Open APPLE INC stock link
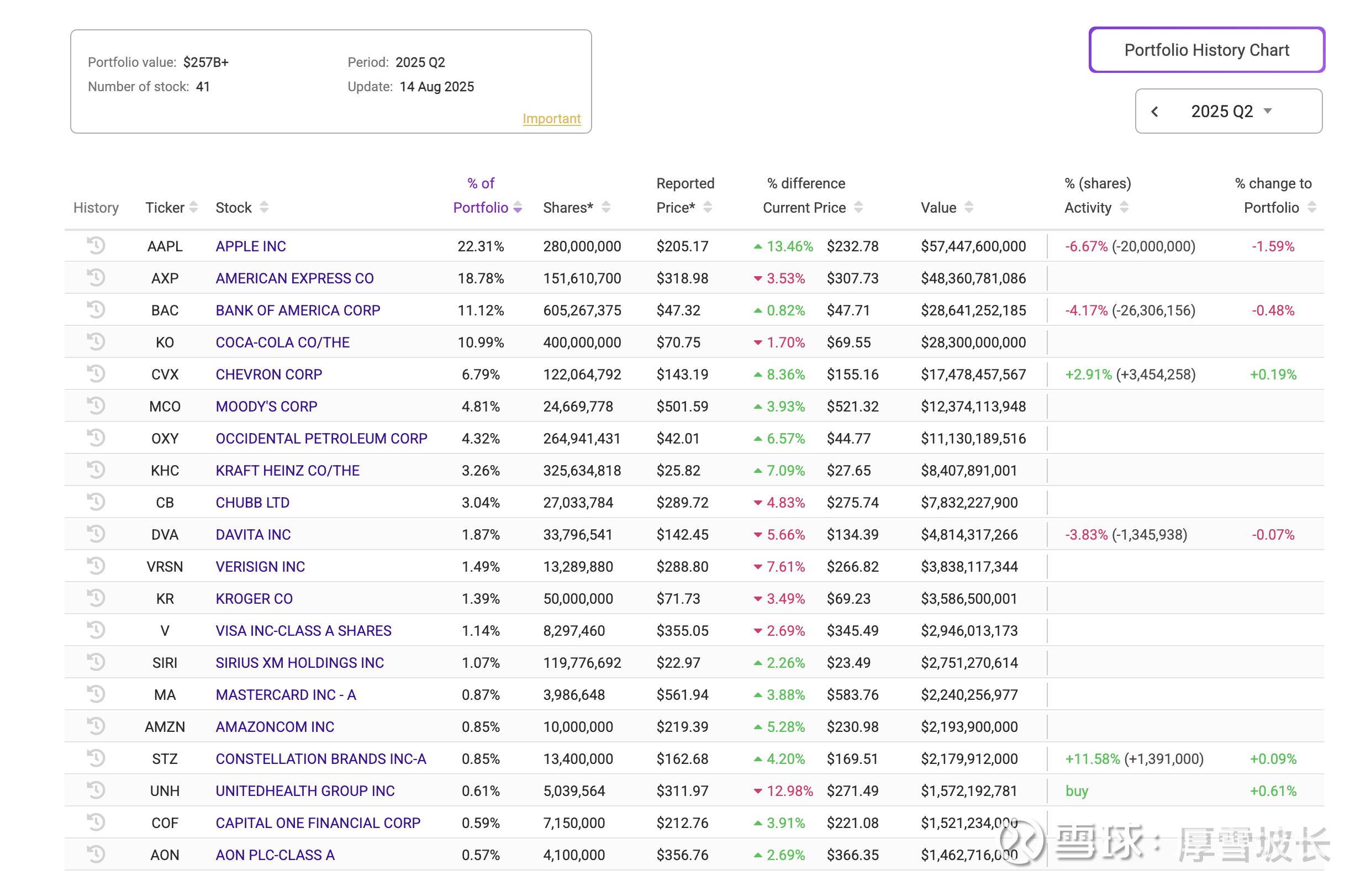Viewport: 1371px width, 886px height. tap(250, 246)
